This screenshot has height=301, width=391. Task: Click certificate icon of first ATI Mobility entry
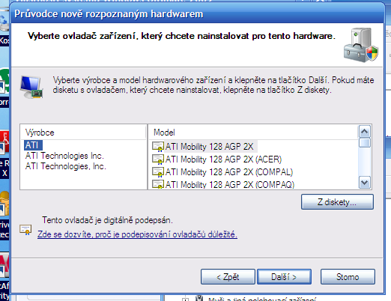[158, 147]
